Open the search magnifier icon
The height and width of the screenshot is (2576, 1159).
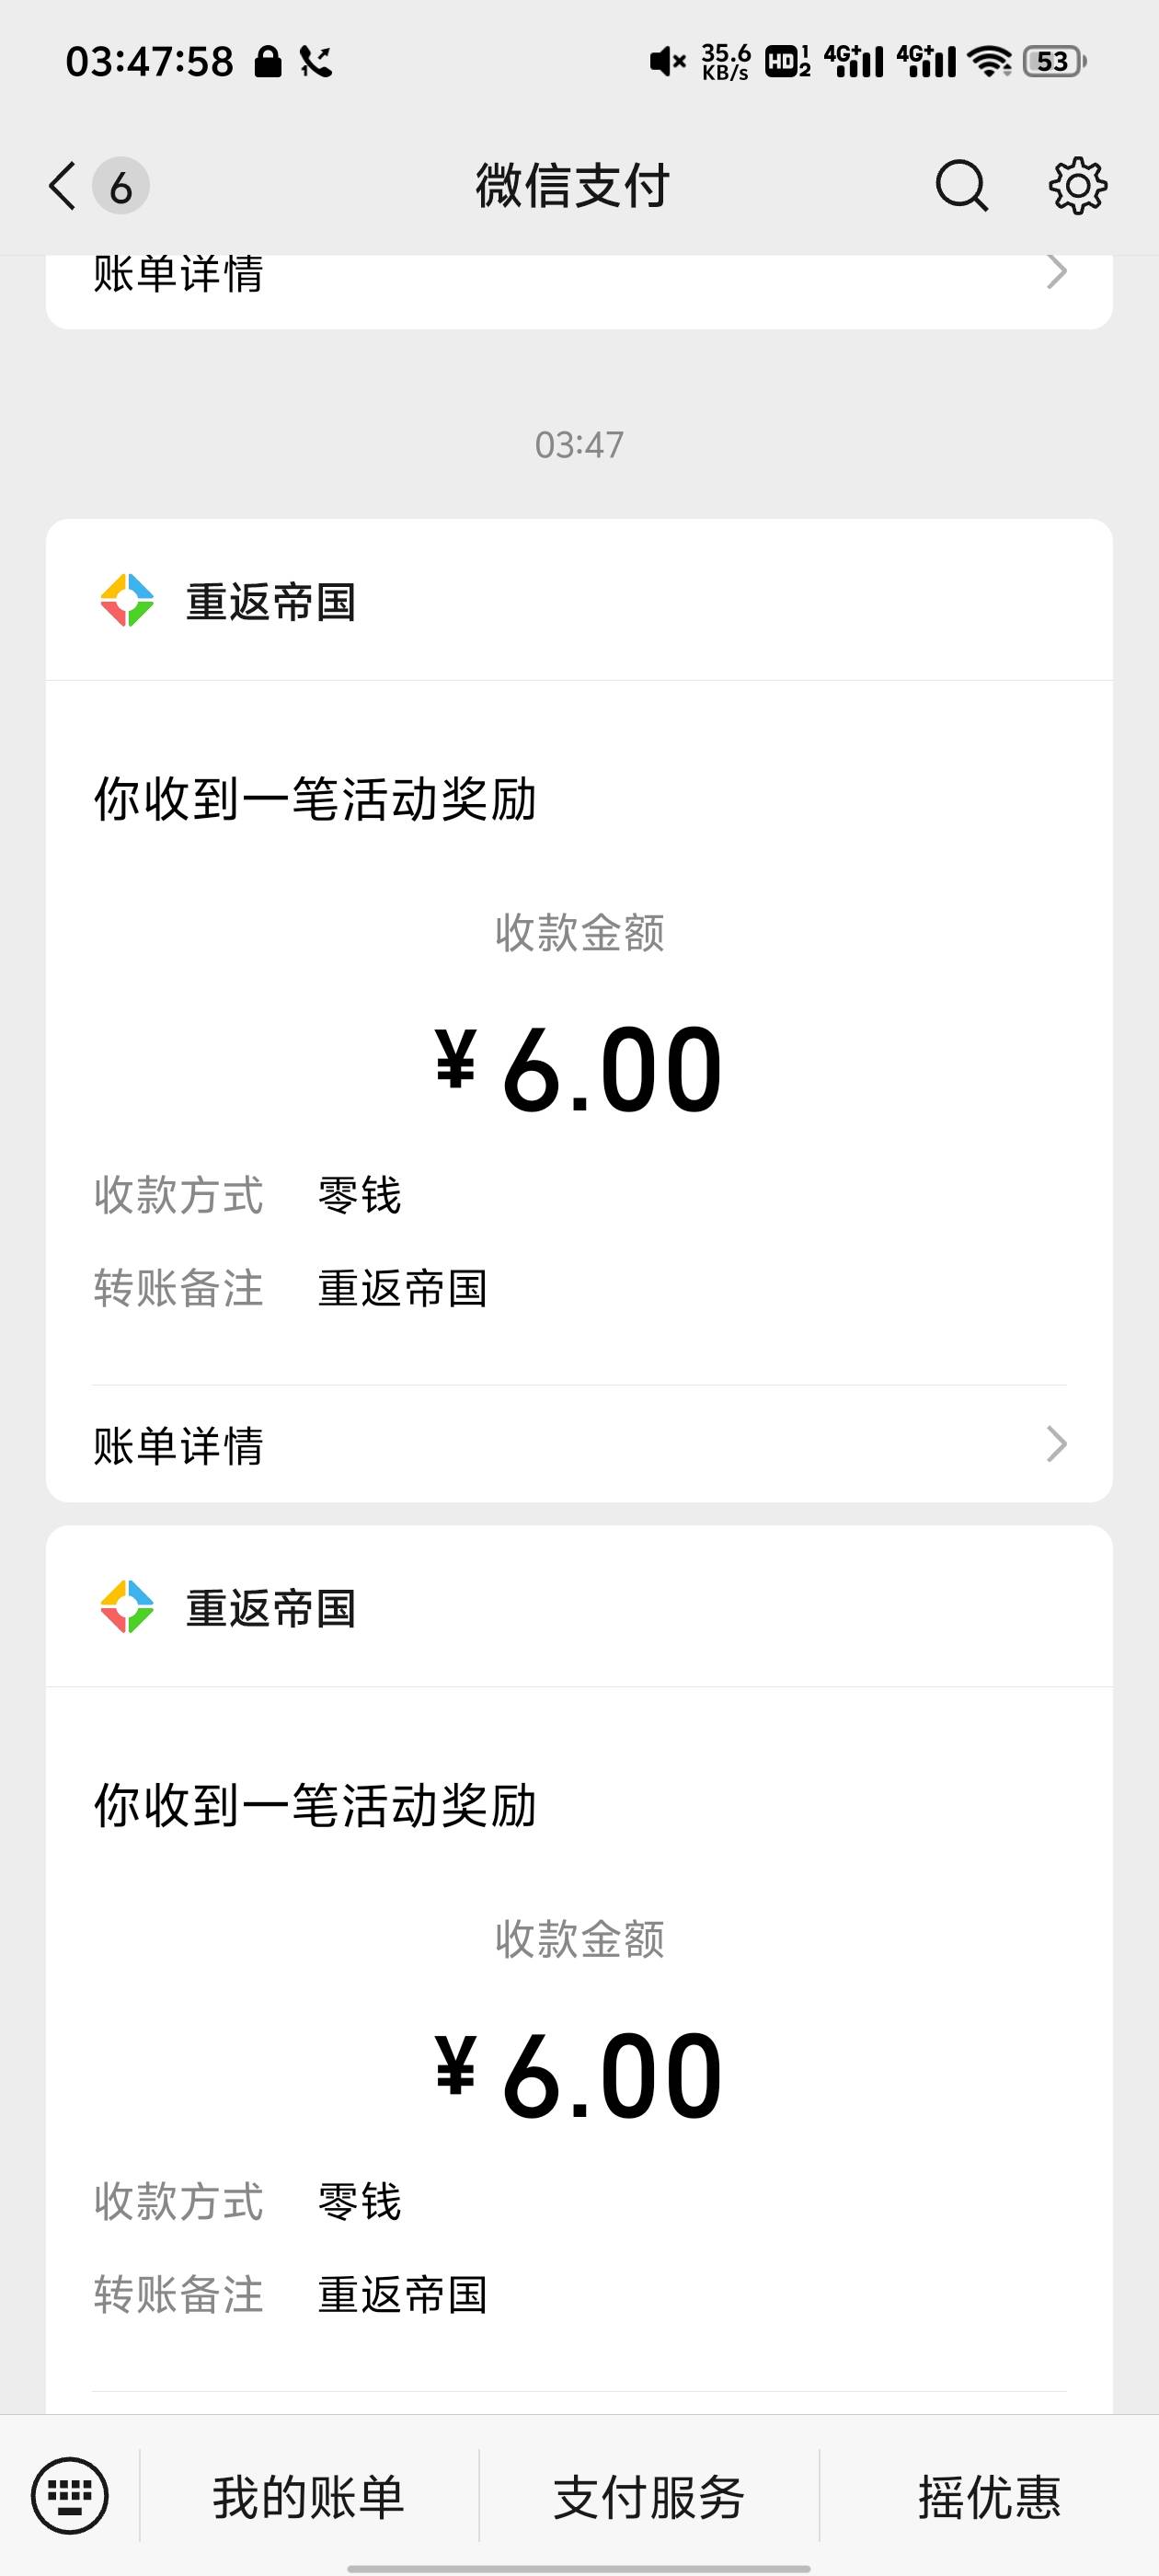coord(961,186)
